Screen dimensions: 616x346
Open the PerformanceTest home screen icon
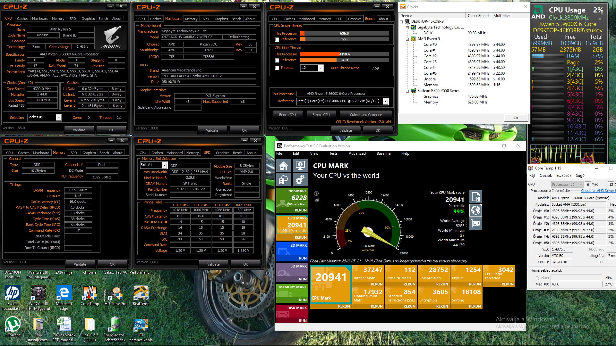pyautogui.click(x=284, y=166)
